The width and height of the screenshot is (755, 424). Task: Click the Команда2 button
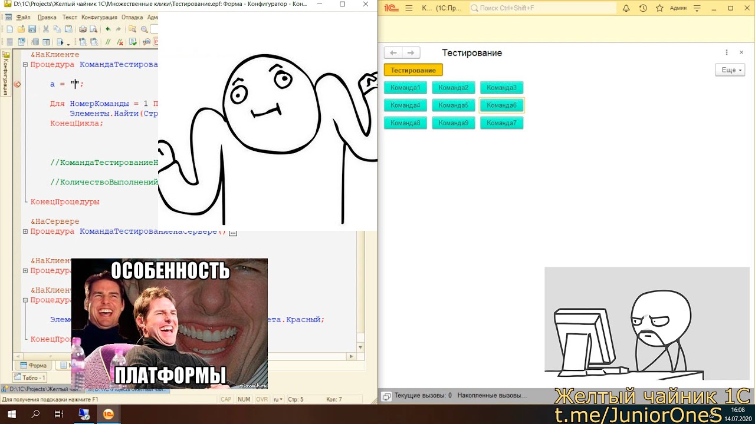[454, 88]
